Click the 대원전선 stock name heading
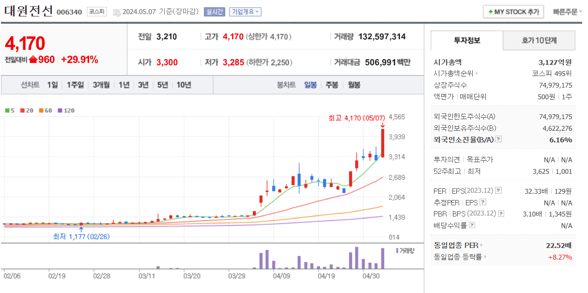 [x=28, y=11]
